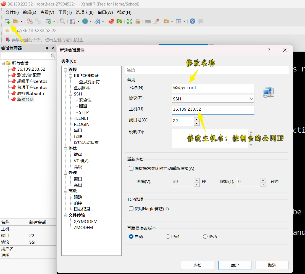Select 日志记录 in category tree

[x=82, y=209]
